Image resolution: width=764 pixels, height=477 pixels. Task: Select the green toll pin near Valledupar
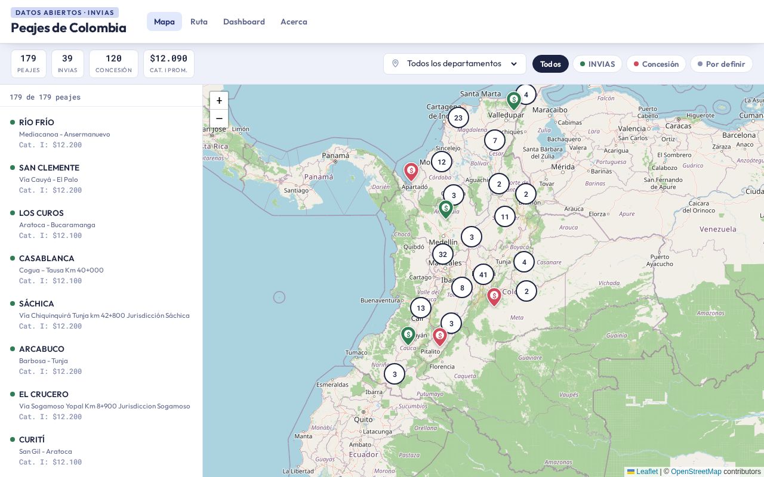point(514,101)
